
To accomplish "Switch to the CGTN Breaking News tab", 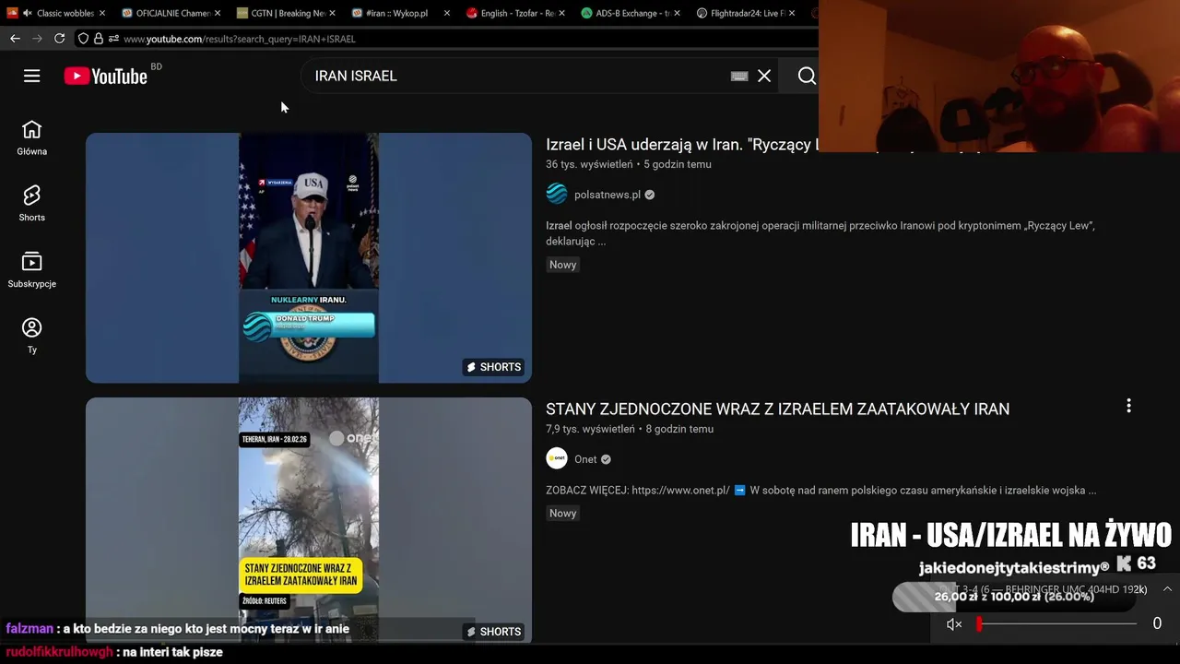I will pos(288,13).
